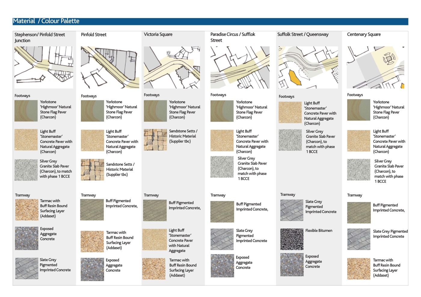Viewport: 421px width, 297px height.
Task: Click the Silver Grey Granite swatch under Paradise Circus
Action: click(x=222, y=167)
